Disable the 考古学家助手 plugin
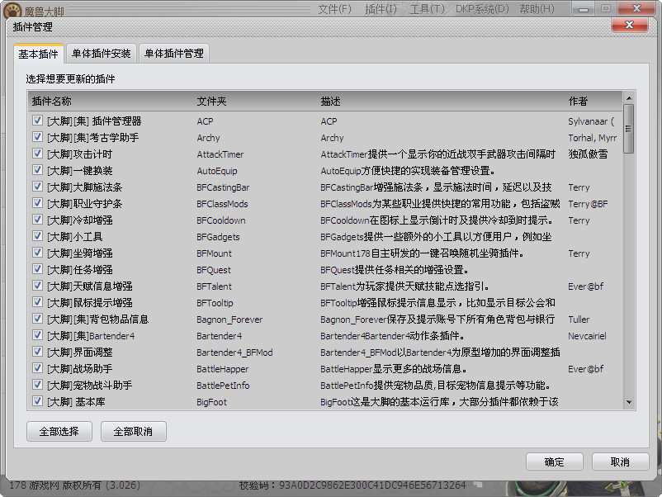This screenshot has width=662, height=497. click(37, 137)
